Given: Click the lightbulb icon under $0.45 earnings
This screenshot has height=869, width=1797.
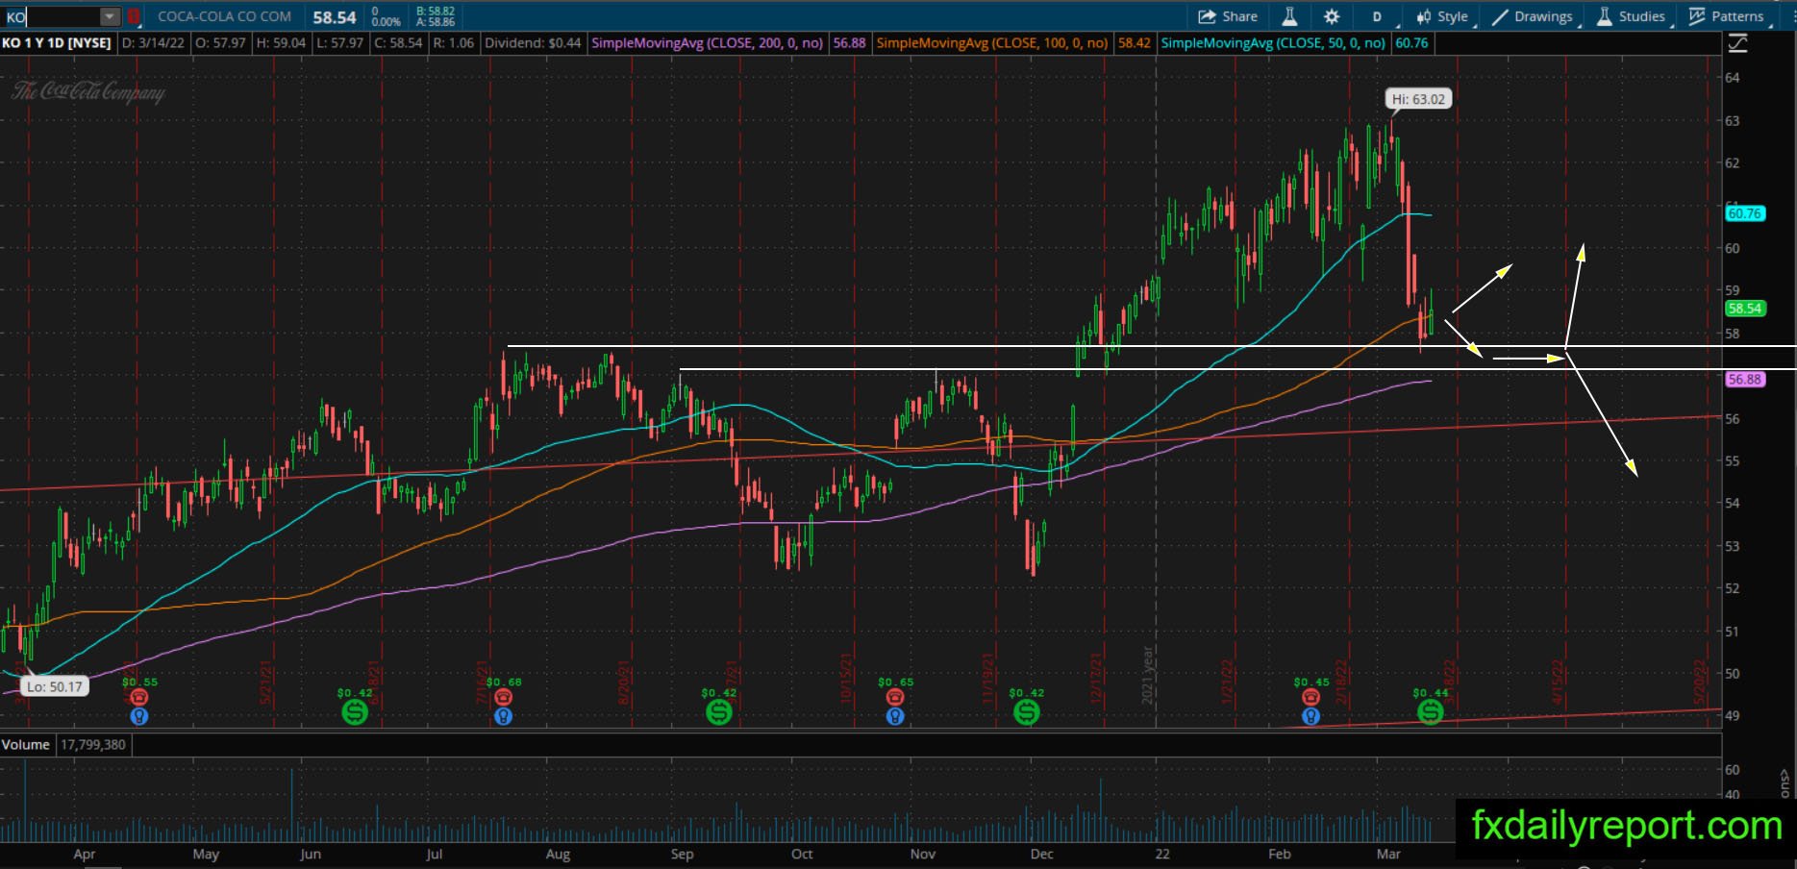Looking at the screenshot, I should [x=1311, y=716].
